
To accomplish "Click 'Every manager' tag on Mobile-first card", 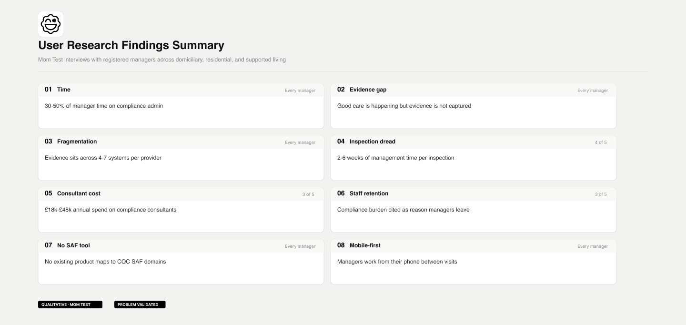I will pyautogui.click(x=593, y=246).
